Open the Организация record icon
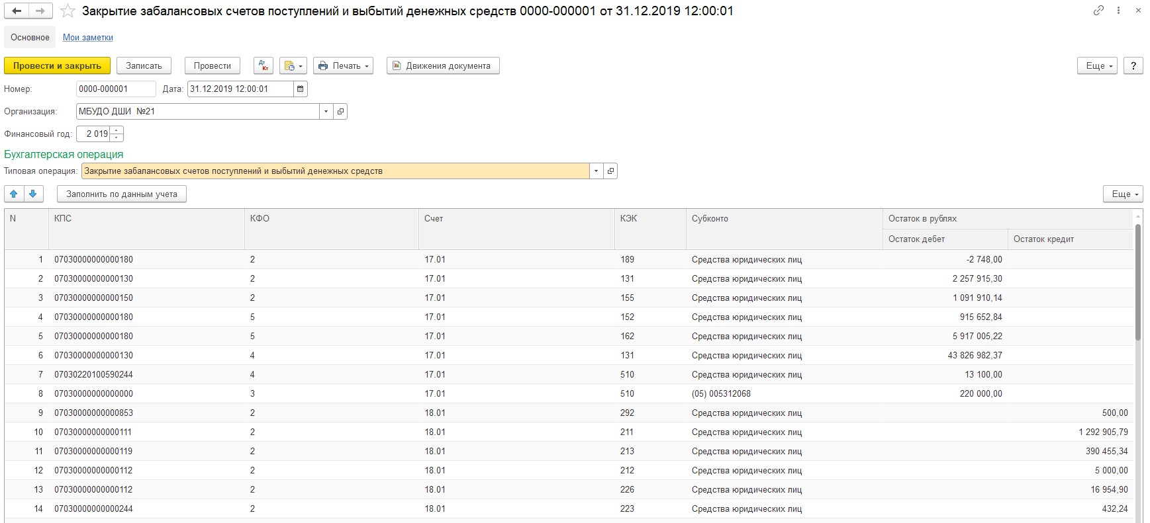Image resolution: width=1150 pixels, height=523 pixels. pos(340,111)
